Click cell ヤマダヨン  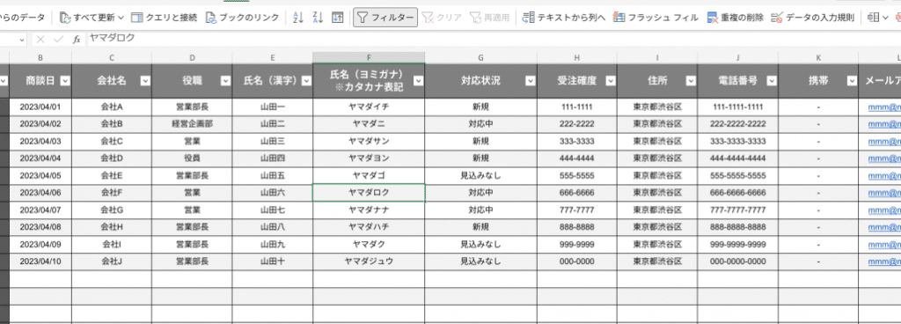point(369,158)
